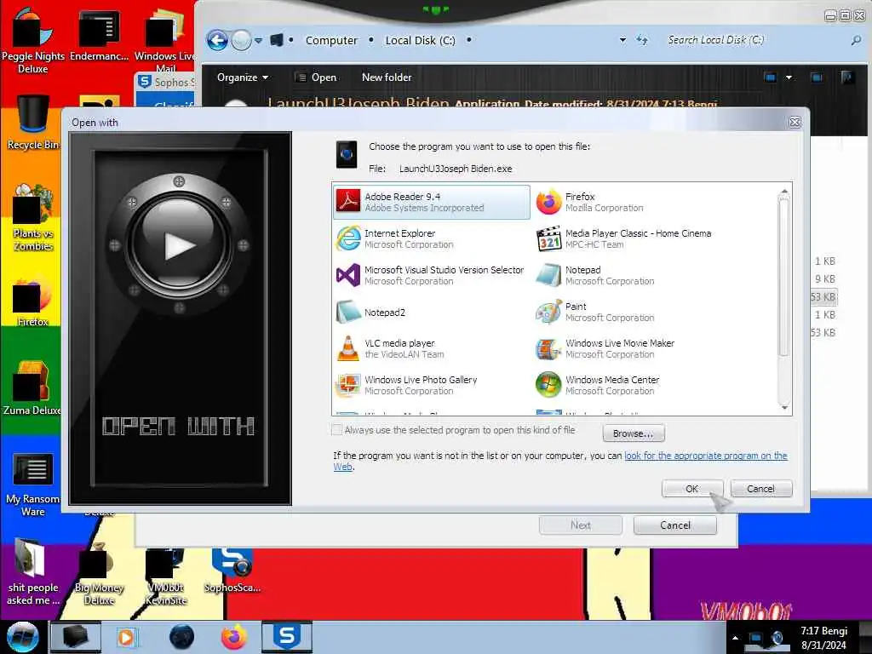Go back with Explorer Back arrow

click(217, 40)
